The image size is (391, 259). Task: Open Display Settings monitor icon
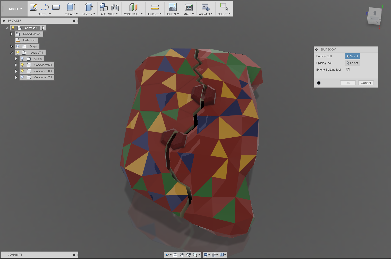point(206,255)
